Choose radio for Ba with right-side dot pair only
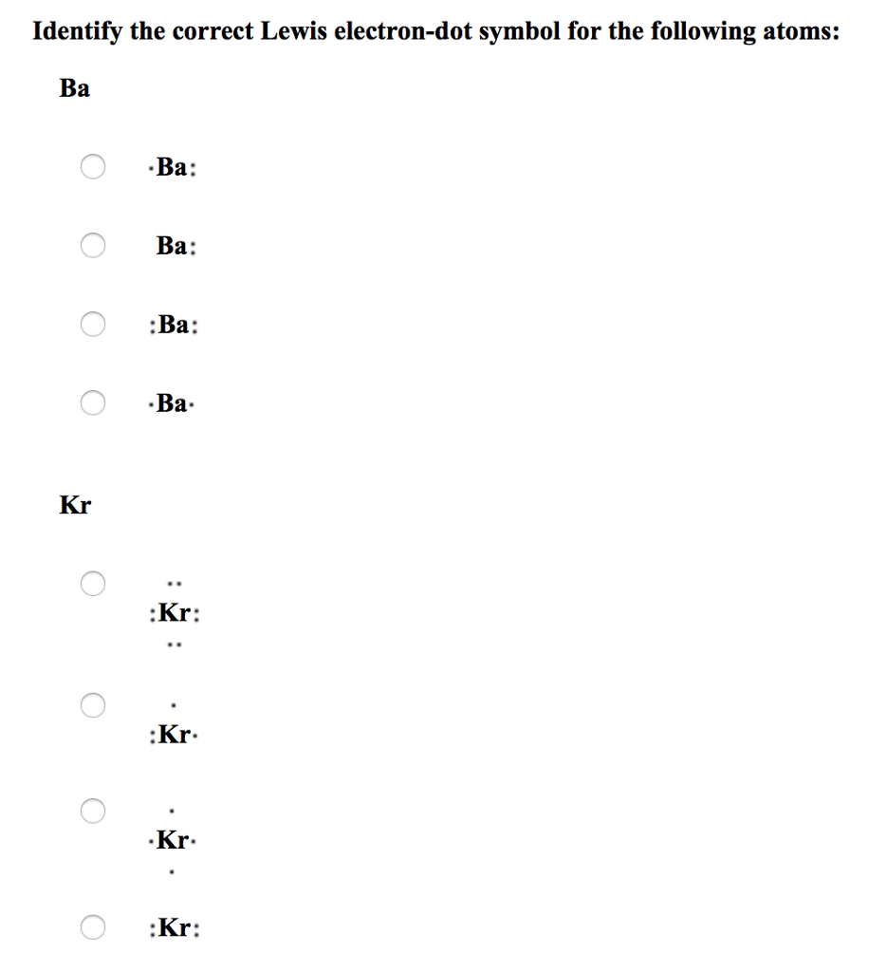The image size is (887, 972). click(93, 245)
